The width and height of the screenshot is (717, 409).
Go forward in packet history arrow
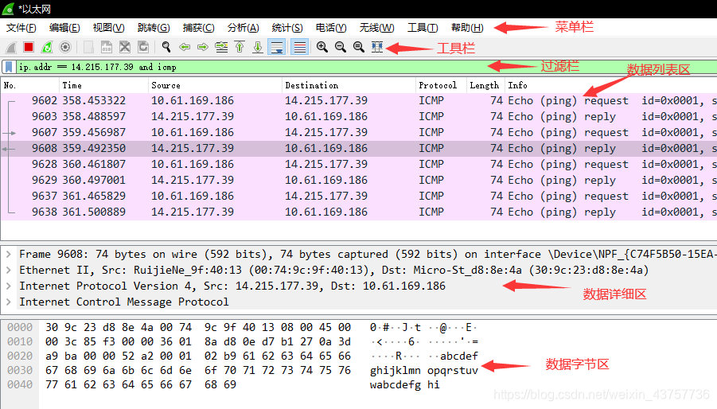pos(203,47)
